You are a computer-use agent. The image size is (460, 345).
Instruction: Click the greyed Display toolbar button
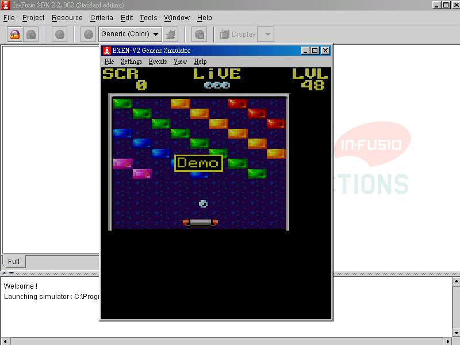pyautogui.click(x=238, y=34)
